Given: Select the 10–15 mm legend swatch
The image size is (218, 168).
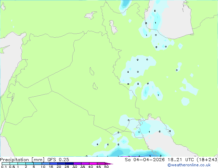Looking at the screenshot, I should point(45,164).
